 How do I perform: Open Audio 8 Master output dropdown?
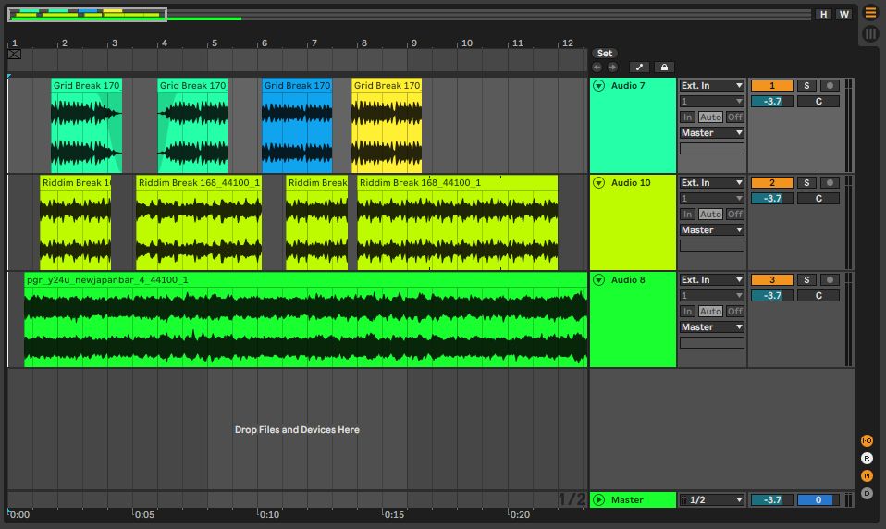pos(712,327)
